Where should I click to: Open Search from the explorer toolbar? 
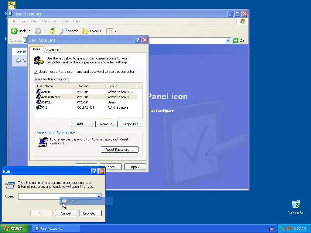pyautogui.click(x=69, y=31)
